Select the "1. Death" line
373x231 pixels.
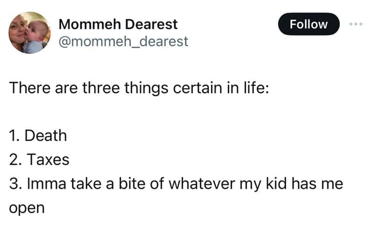(x=38, y=136)
